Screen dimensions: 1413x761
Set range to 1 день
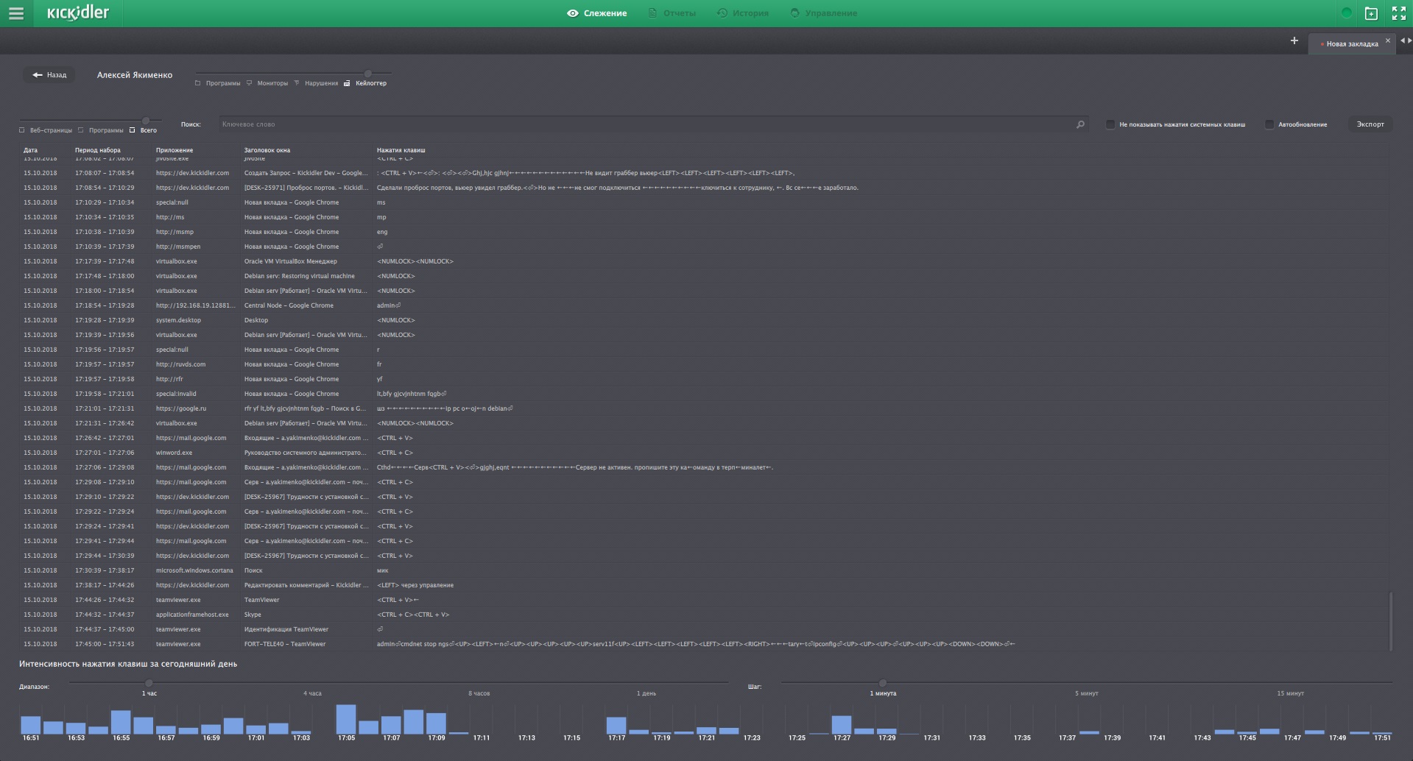pos(646,693)
